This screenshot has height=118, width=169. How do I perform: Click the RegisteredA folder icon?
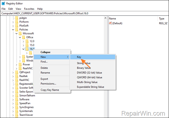click(17, 84)
